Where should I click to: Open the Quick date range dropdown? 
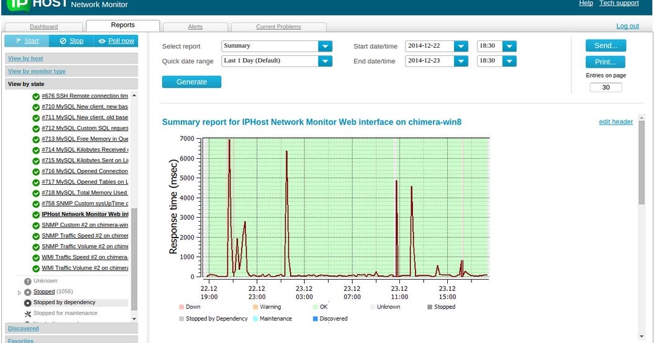[x=325, y=61]
